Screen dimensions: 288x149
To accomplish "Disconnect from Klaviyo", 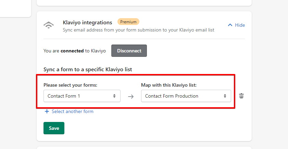I will tap(129, 51).
